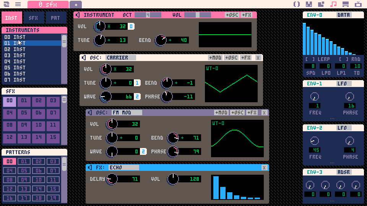Toggle envelope 1 box beside Carrier TUNE
The width and height of the screenshot is (367, 206).
137,83
